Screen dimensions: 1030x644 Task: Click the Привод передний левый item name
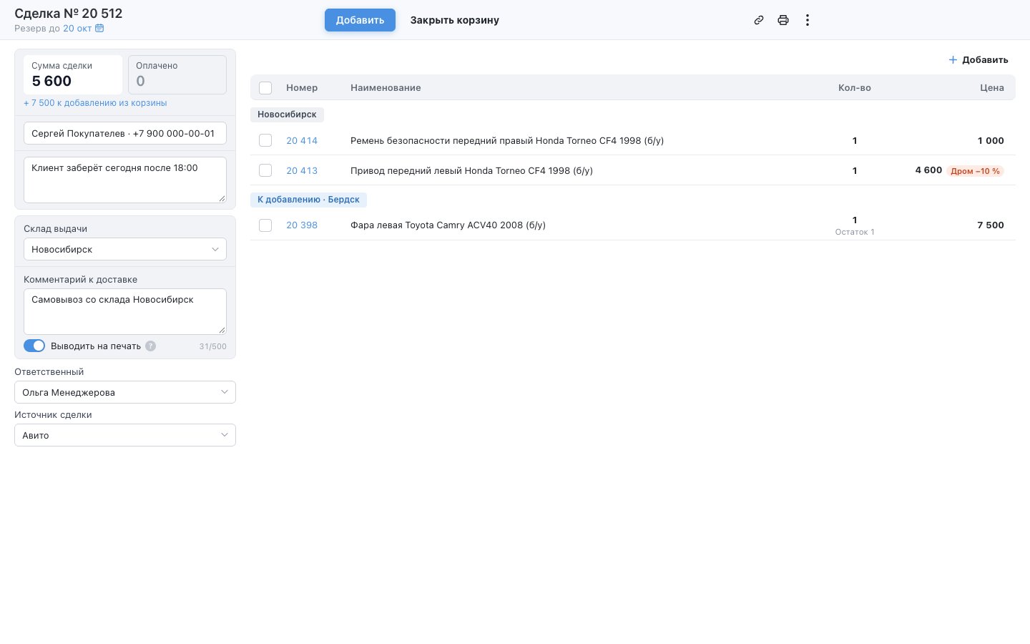coord(471,171)
